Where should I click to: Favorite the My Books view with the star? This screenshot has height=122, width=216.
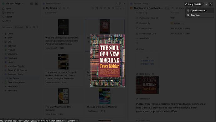click(64, 8)
